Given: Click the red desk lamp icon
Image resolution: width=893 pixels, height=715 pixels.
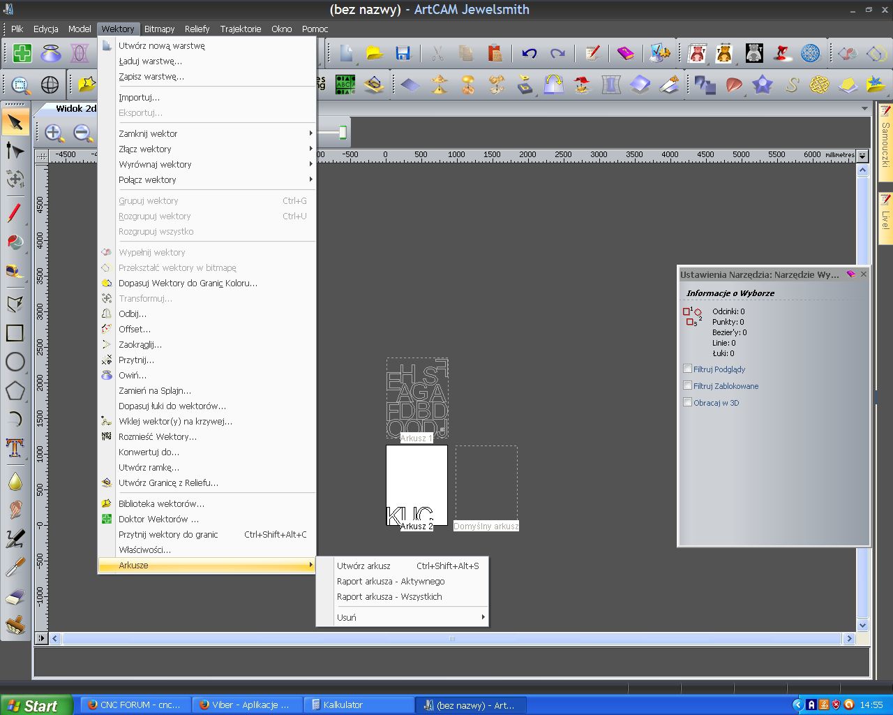Looking at the screenshot, I should pyautogui.click(x=782, y=53).
